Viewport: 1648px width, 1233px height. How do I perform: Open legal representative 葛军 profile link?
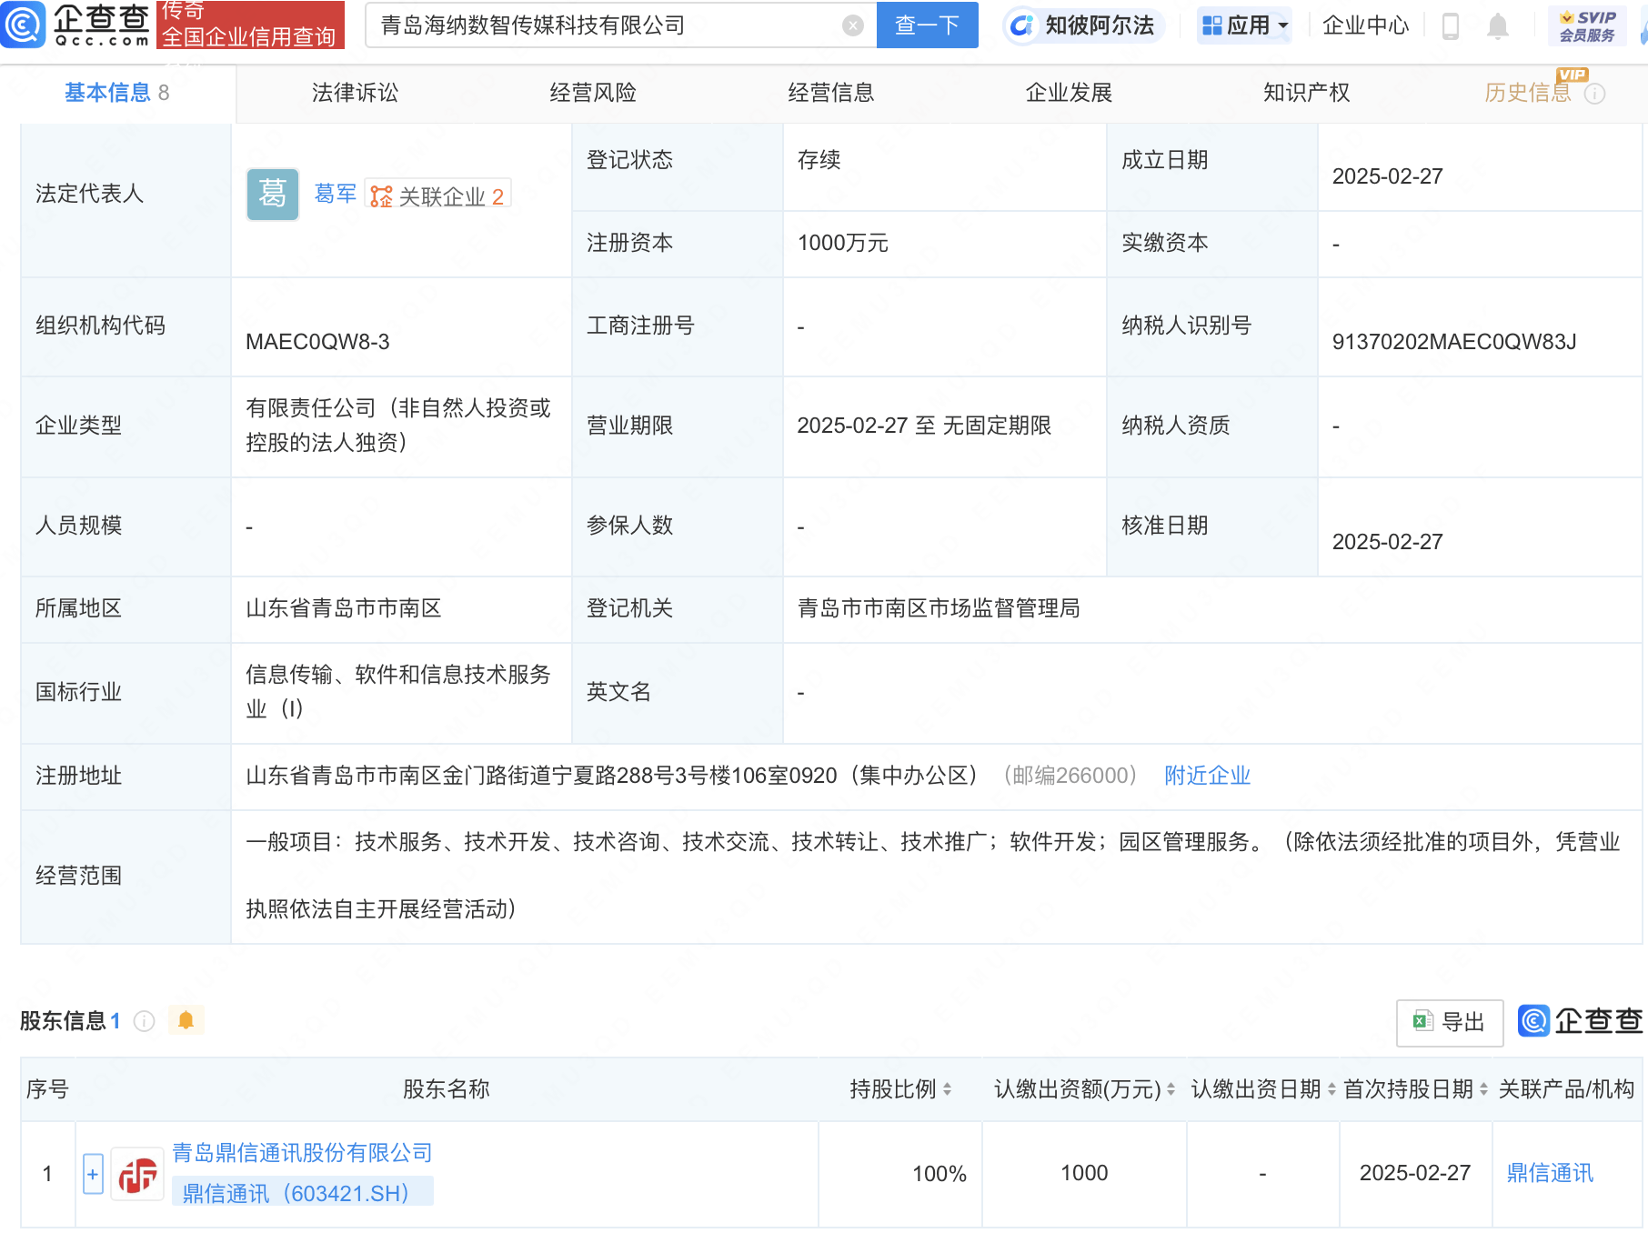coord(336,194)
